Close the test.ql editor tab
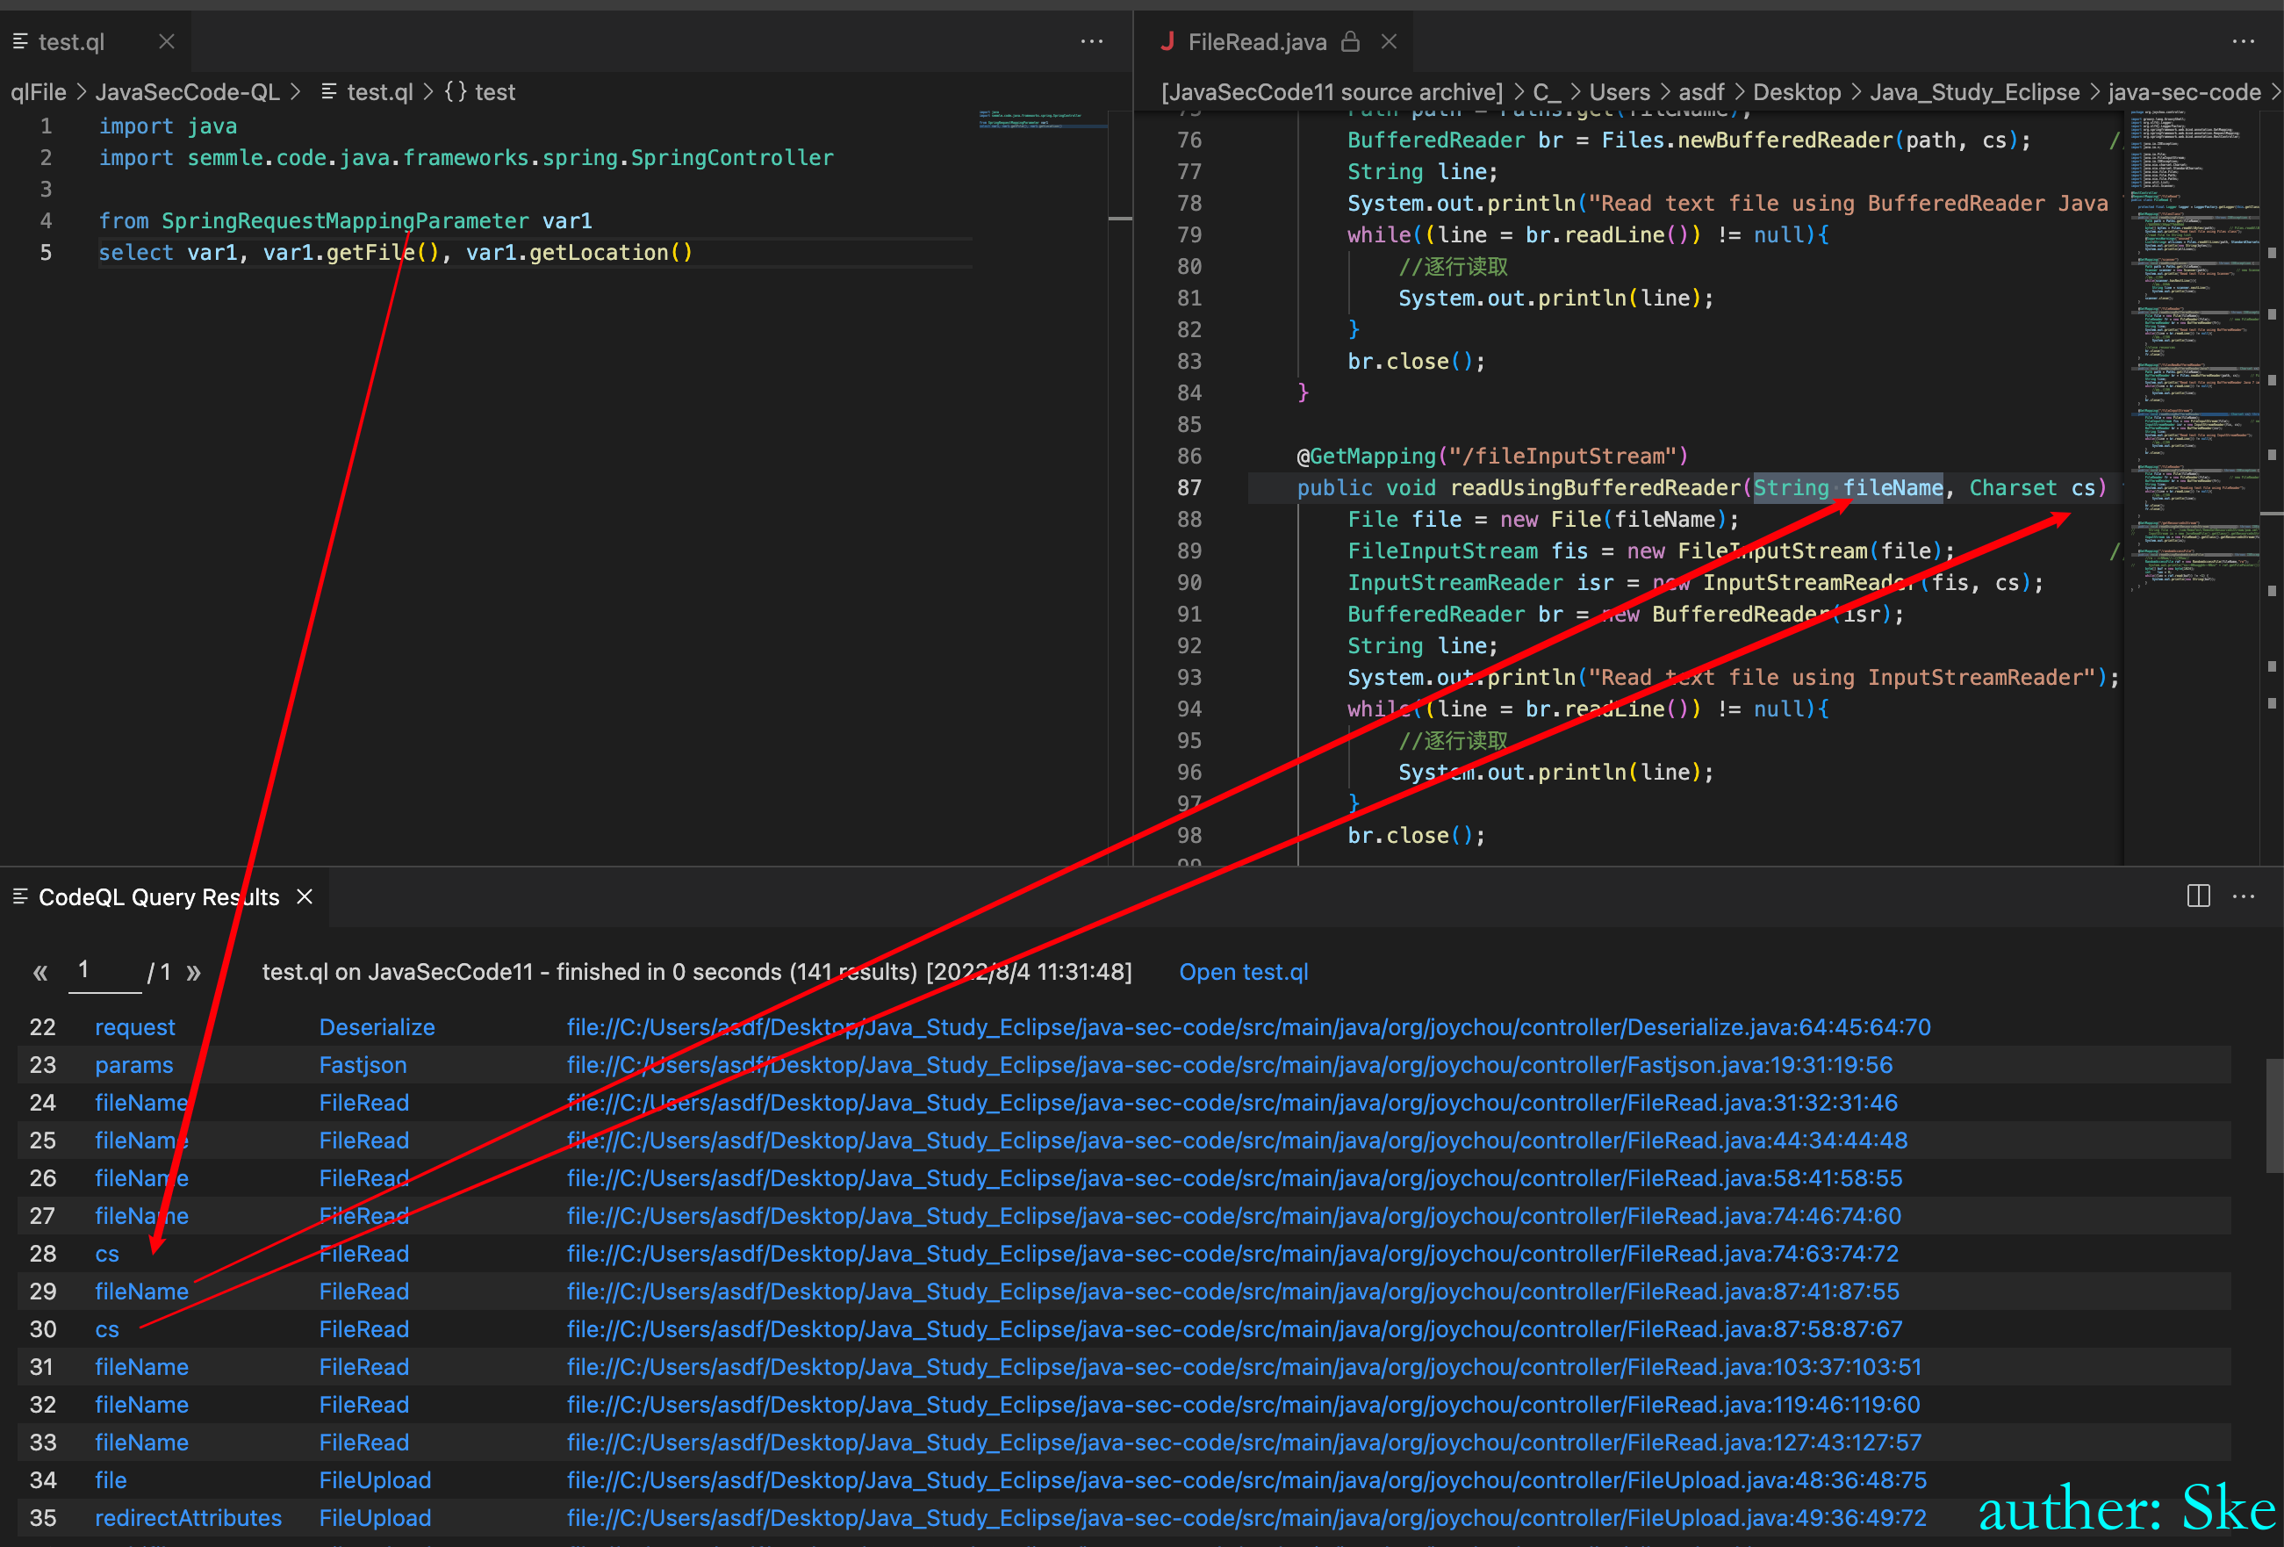The image size is (2284, 1547). pyautogui.click(x=167, y=41)
